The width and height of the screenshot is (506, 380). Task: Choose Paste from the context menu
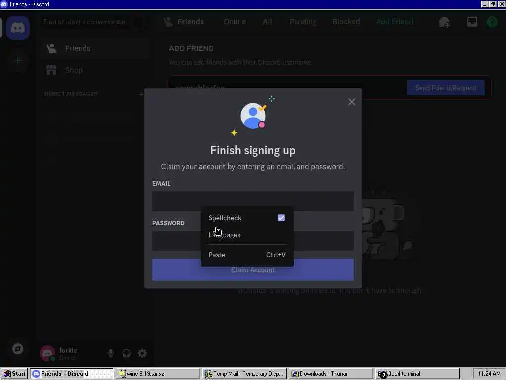[247, 255]
